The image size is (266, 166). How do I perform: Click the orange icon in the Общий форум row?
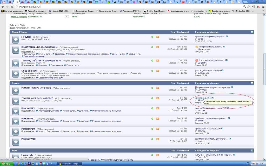pyautogui.click(x=158, y=71)
